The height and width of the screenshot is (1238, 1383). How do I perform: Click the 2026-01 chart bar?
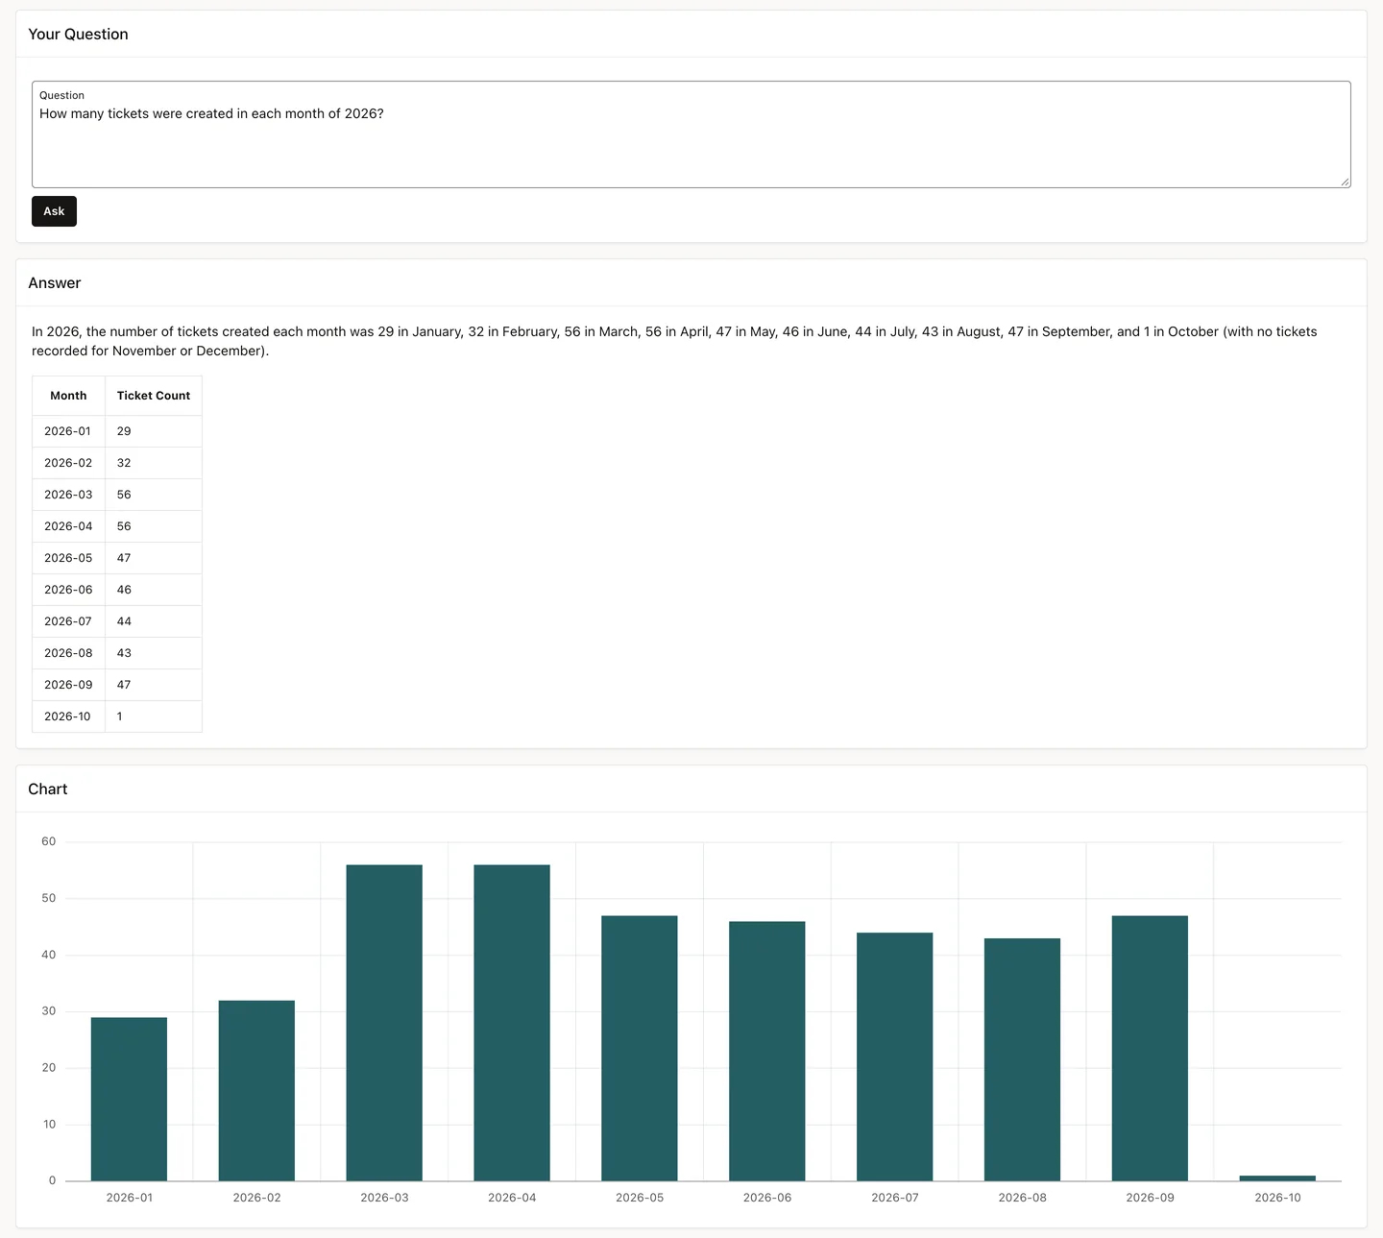click(x=129, y=1099)
